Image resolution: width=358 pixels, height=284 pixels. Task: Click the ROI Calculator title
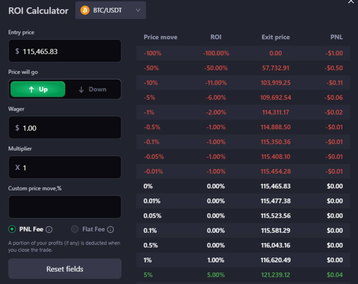click(38, 11)
